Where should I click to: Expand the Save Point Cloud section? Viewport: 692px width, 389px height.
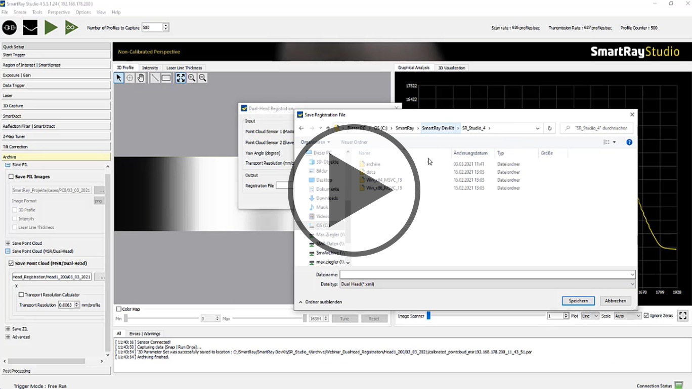coord(8,243)
